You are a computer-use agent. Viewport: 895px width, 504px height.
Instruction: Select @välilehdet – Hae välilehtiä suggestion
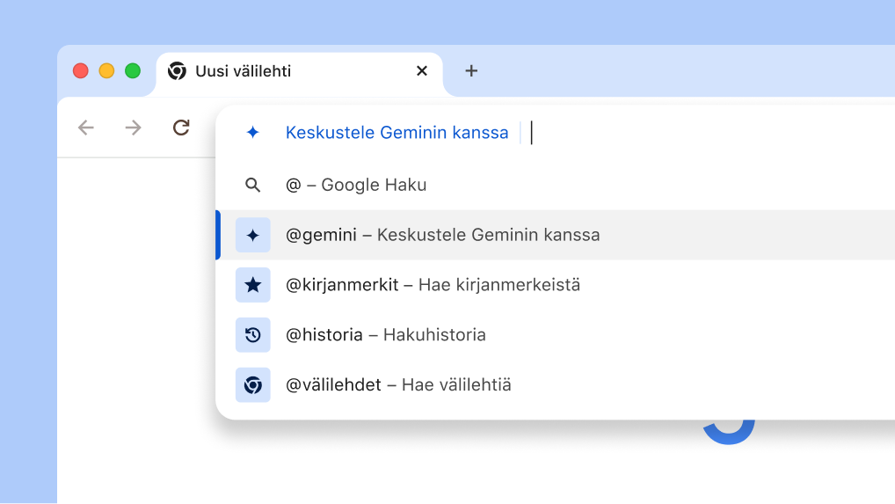pyautogui.click(x=556, y=385)
